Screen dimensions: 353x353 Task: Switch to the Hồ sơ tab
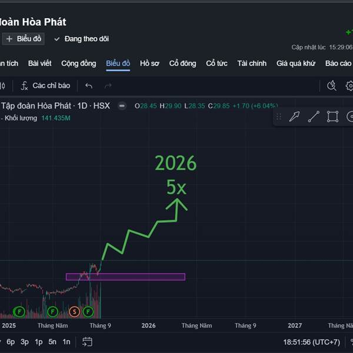tap(149, 64)
